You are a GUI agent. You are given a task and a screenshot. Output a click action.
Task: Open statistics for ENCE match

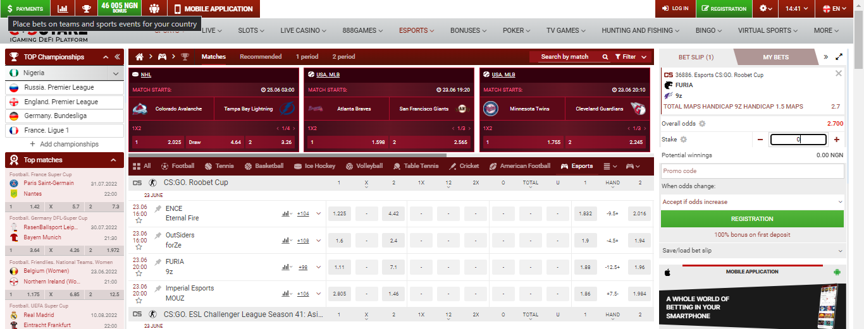click(287, 213)
